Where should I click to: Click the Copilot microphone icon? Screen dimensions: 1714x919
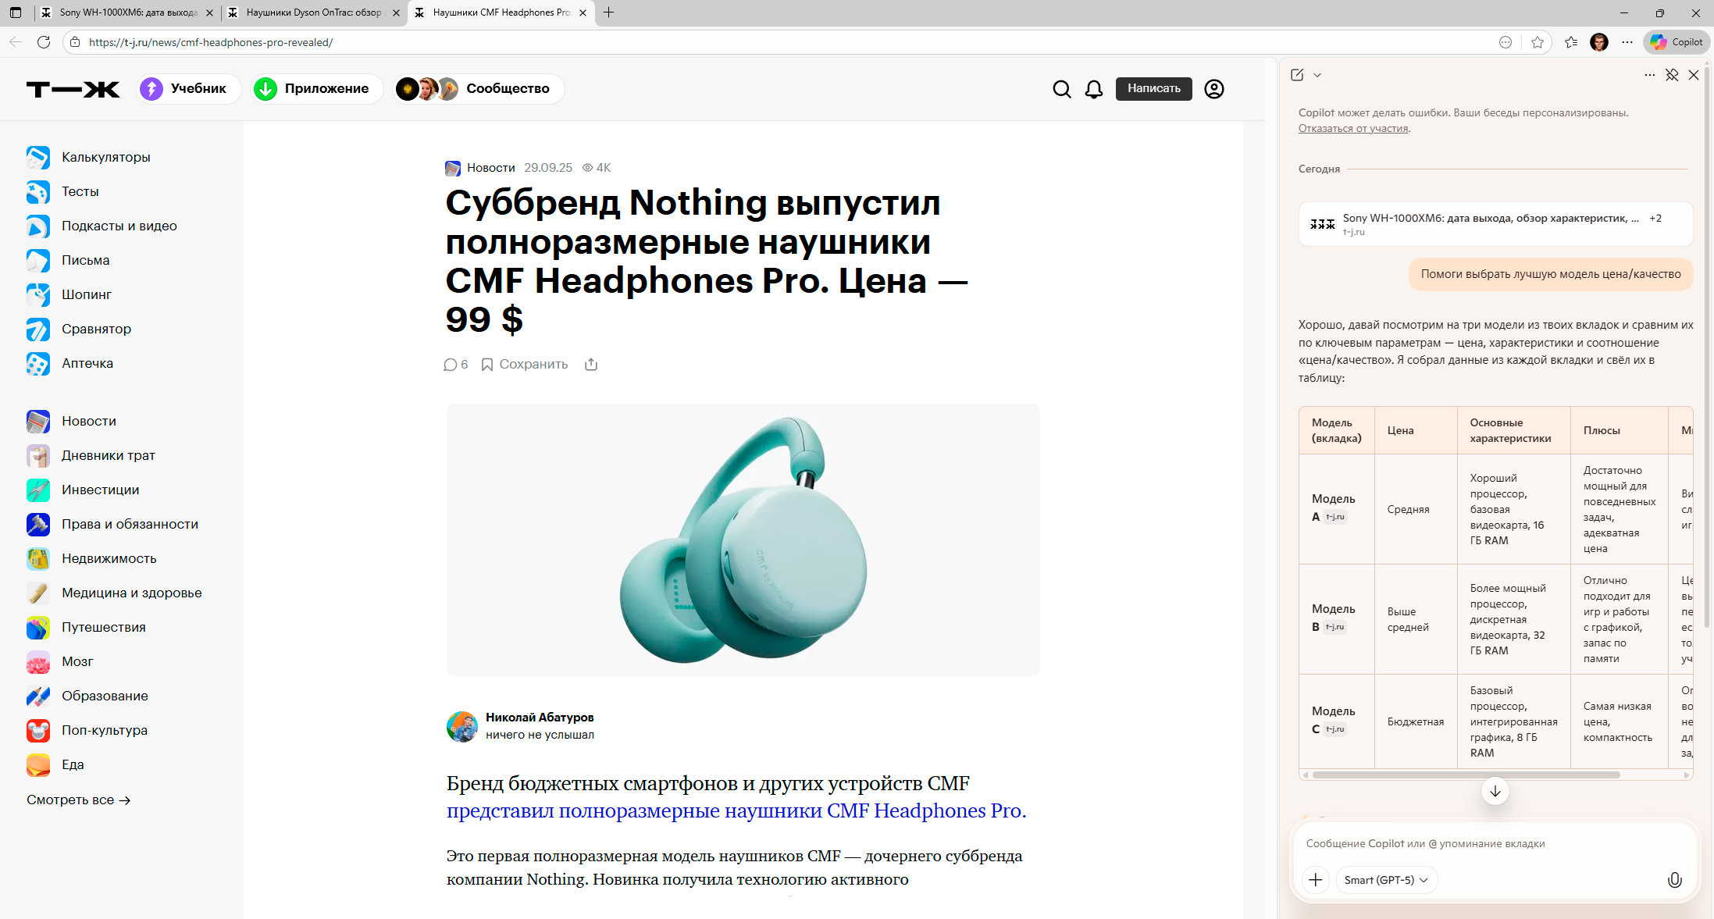[x=1674, y=880]
